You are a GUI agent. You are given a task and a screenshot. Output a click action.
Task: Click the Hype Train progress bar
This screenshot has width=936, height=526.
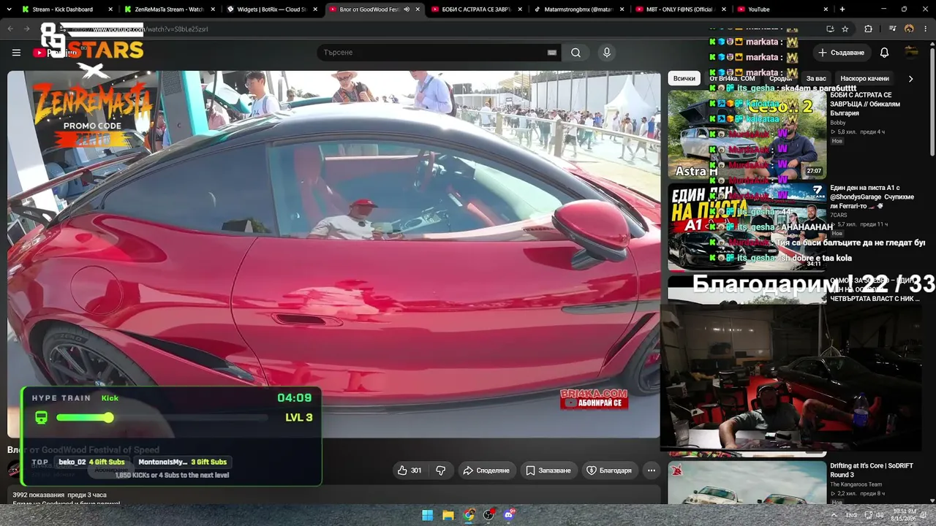162,418
